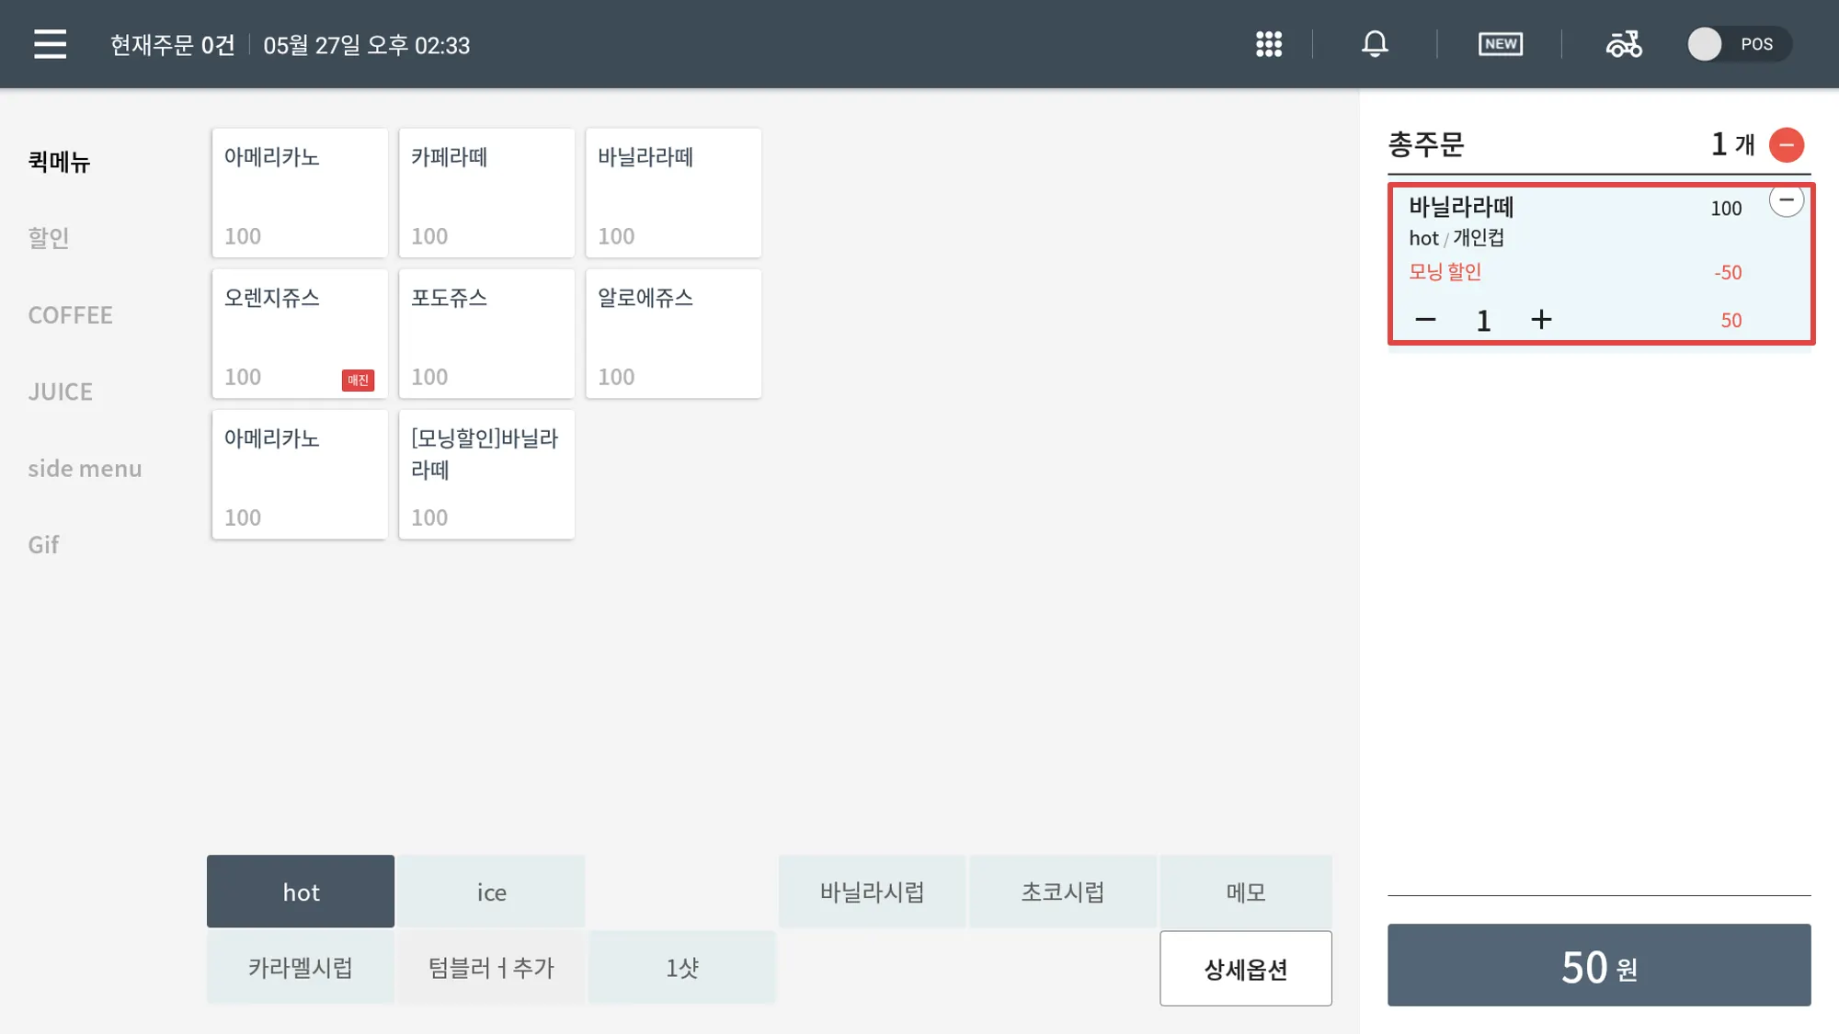Remove 바닐라라떼 with circled minus
The image size is (1839, 1034).
coord(1786,200)
